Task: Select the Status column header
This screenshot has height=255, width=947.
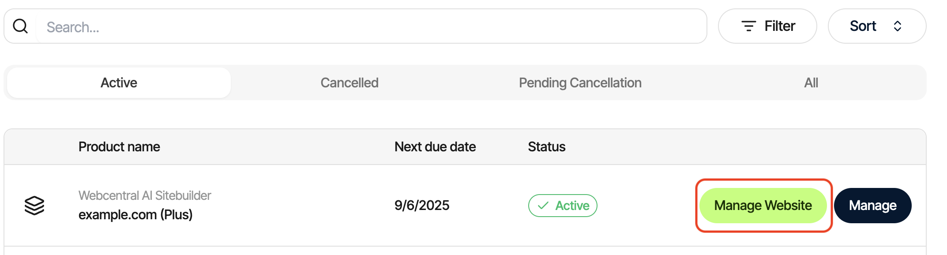Action: (x=546, y=147)
